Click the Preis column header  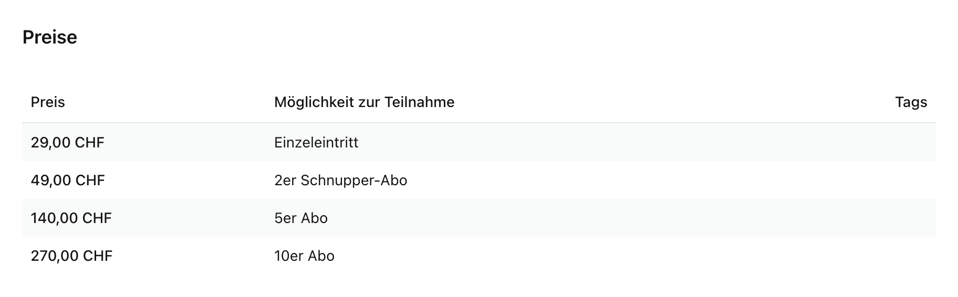48,102
